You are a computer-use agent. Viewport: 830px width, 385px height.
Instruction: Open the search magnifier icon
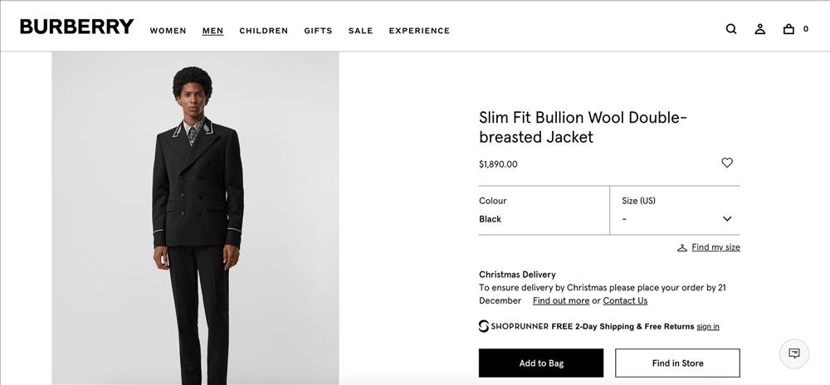(x=731, y=29)
